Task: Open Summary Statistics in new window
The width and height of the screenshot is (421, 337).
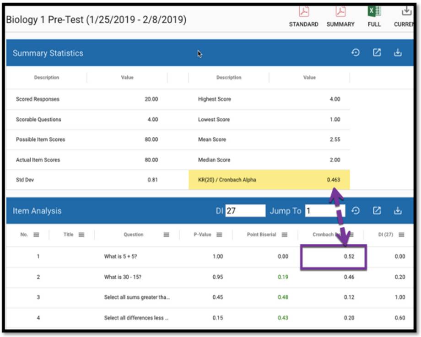Action: 377,53
